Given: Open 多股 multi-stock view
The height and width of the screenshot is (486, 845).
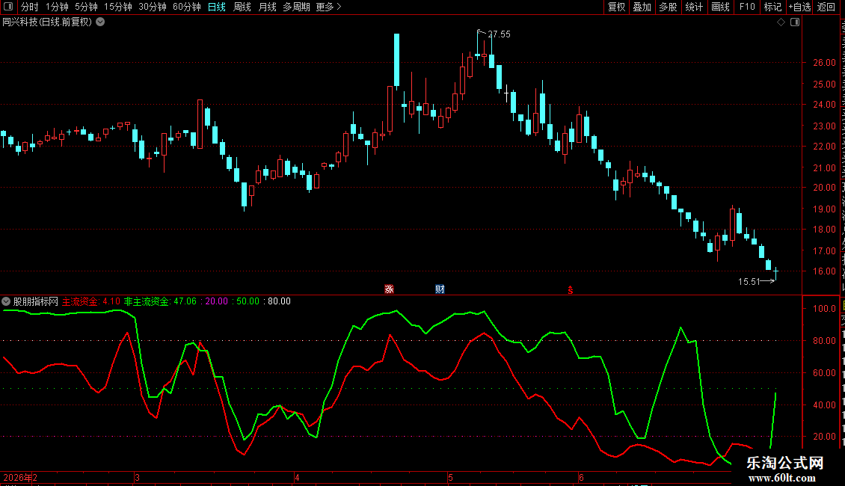Looking at the screenshot, I should [x=669, y=7].
